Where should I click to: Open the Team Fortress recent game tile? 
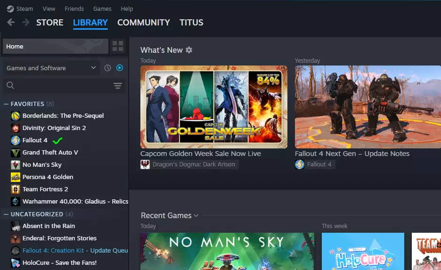pyautogui.click(x=426, y=251)
